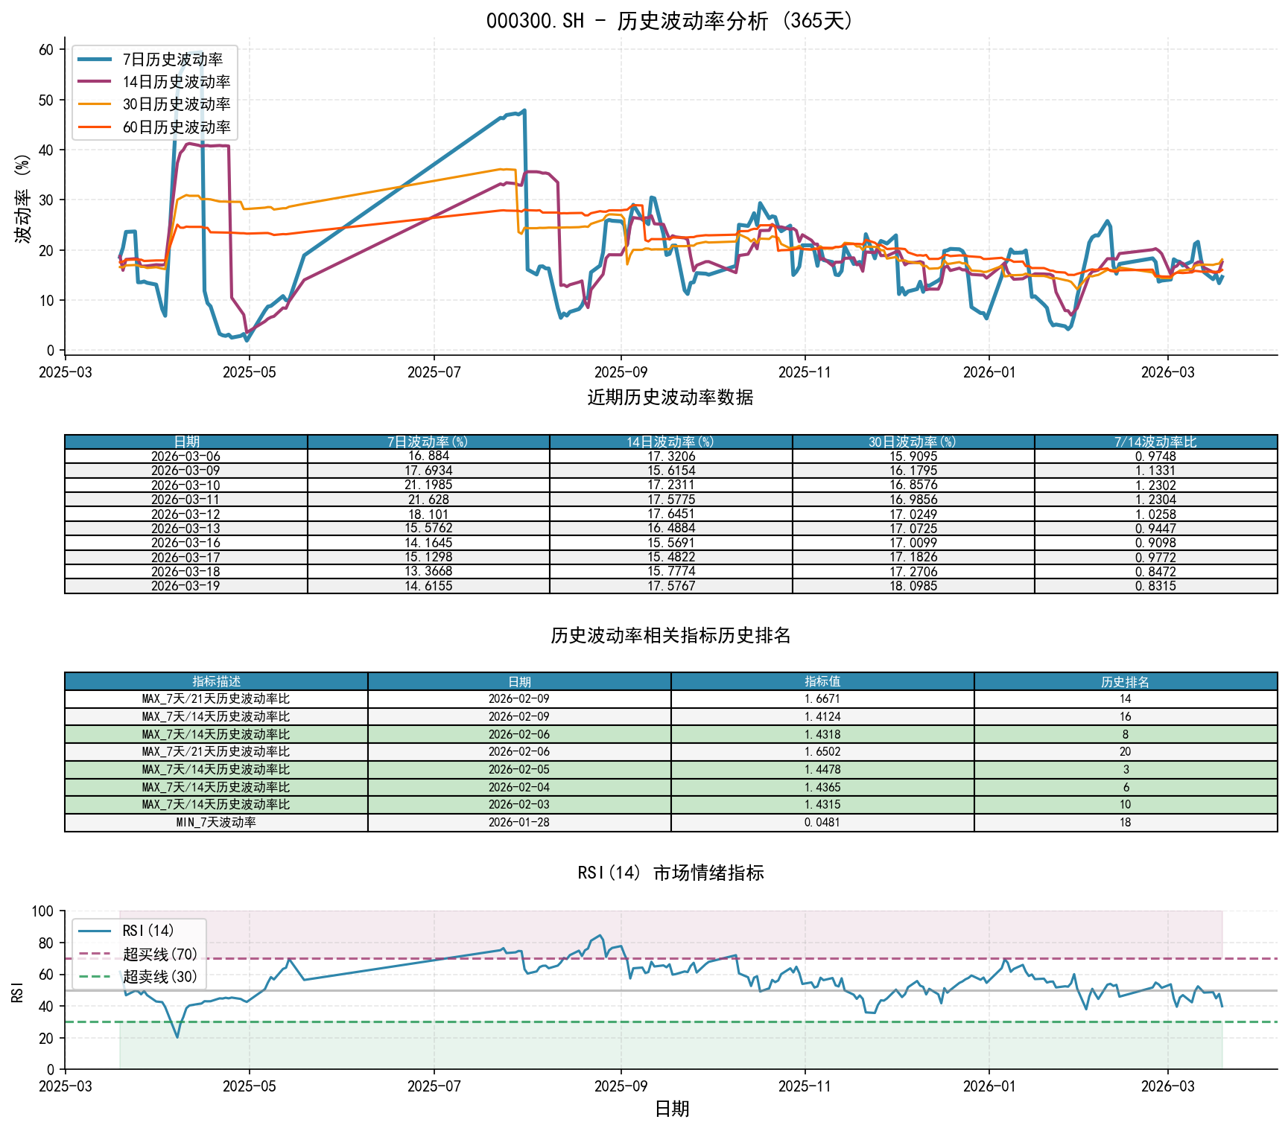Click the 近期历史波动率数据 table title
Screen dimensions: 1288x1128
click(x=670, y=398)
